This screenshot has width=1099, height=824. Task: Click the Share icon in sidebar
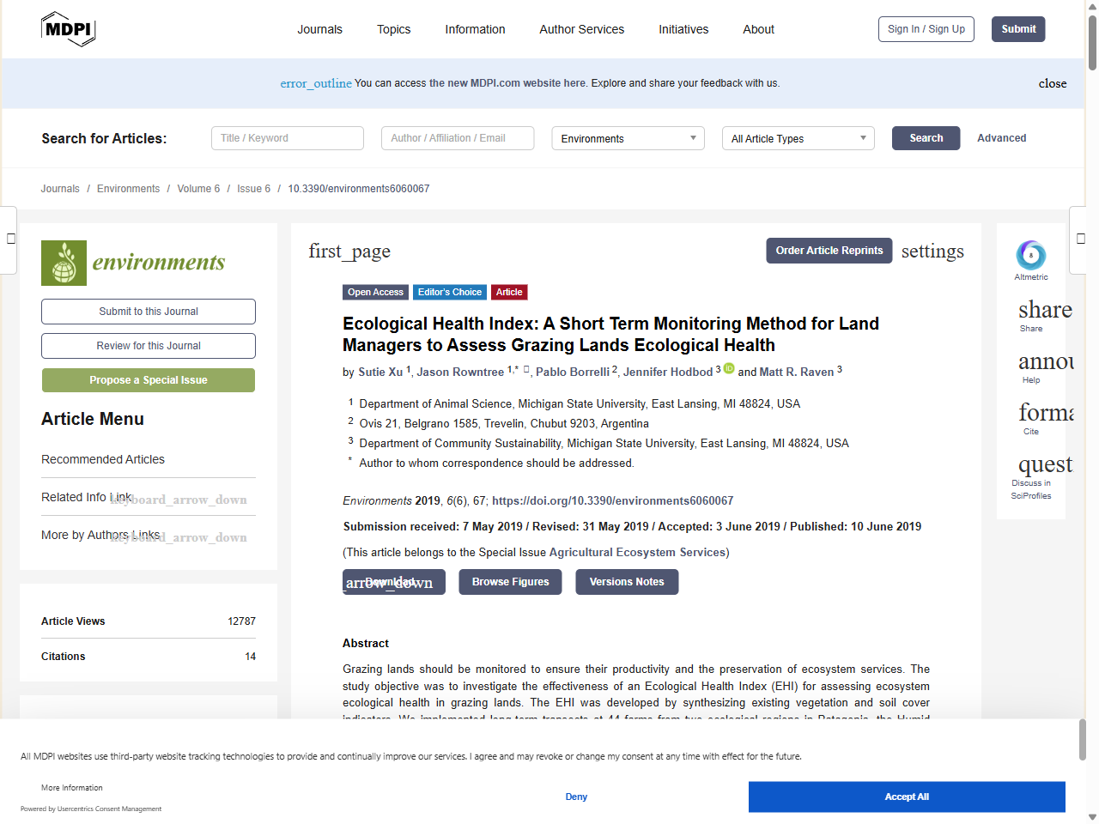pyautogui.click(x=1044, y=310)
